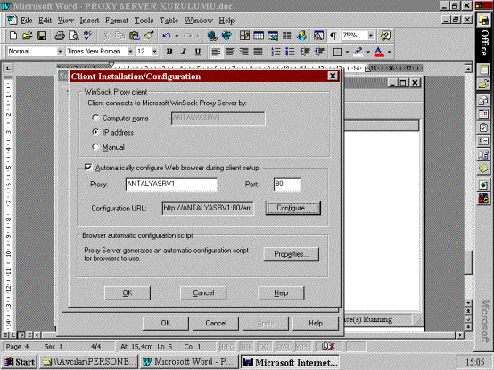This screenshot has width=494, height=370.
Task: Click the Configure... button
Action: pyautogui.click(x=293, y=208)
